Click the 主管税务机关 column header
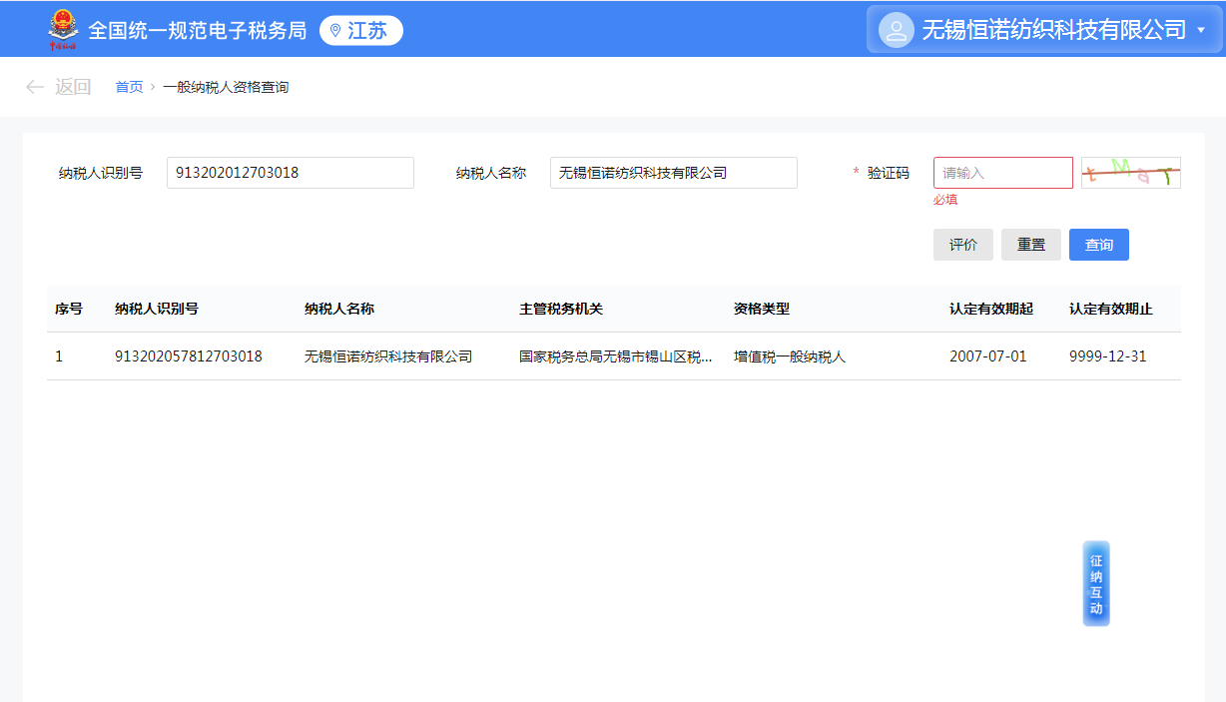 [561, 309]
